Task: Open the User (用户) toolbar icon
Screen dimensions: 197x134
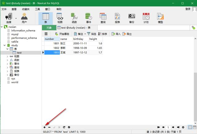Action: (24, 18)
